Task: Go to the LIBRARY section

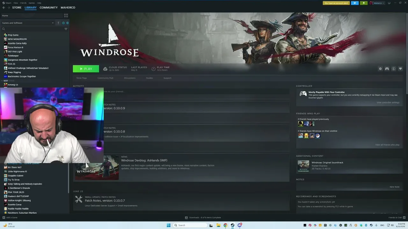Action: click(x=31, y=8)
